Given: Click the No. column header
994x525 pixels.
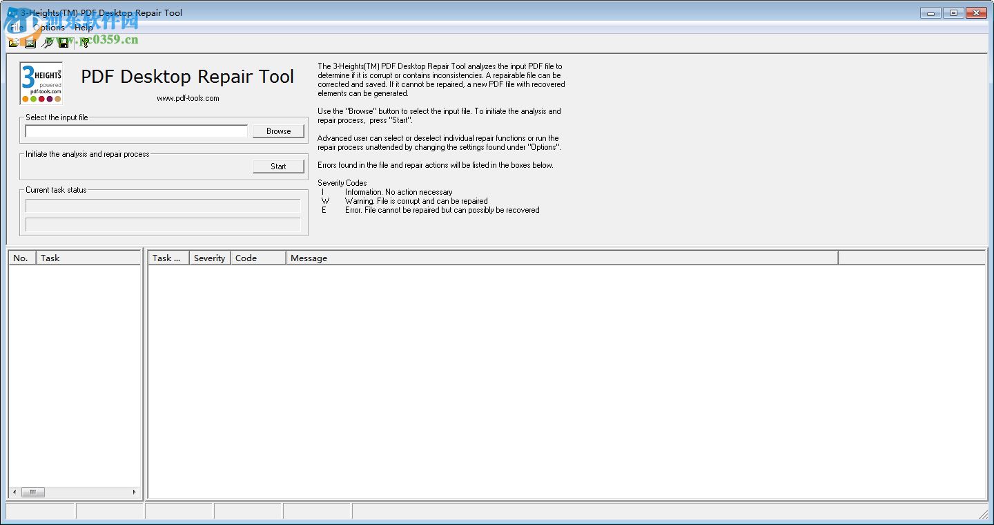Looking at the screenshot, I should (x=22, y=258).
